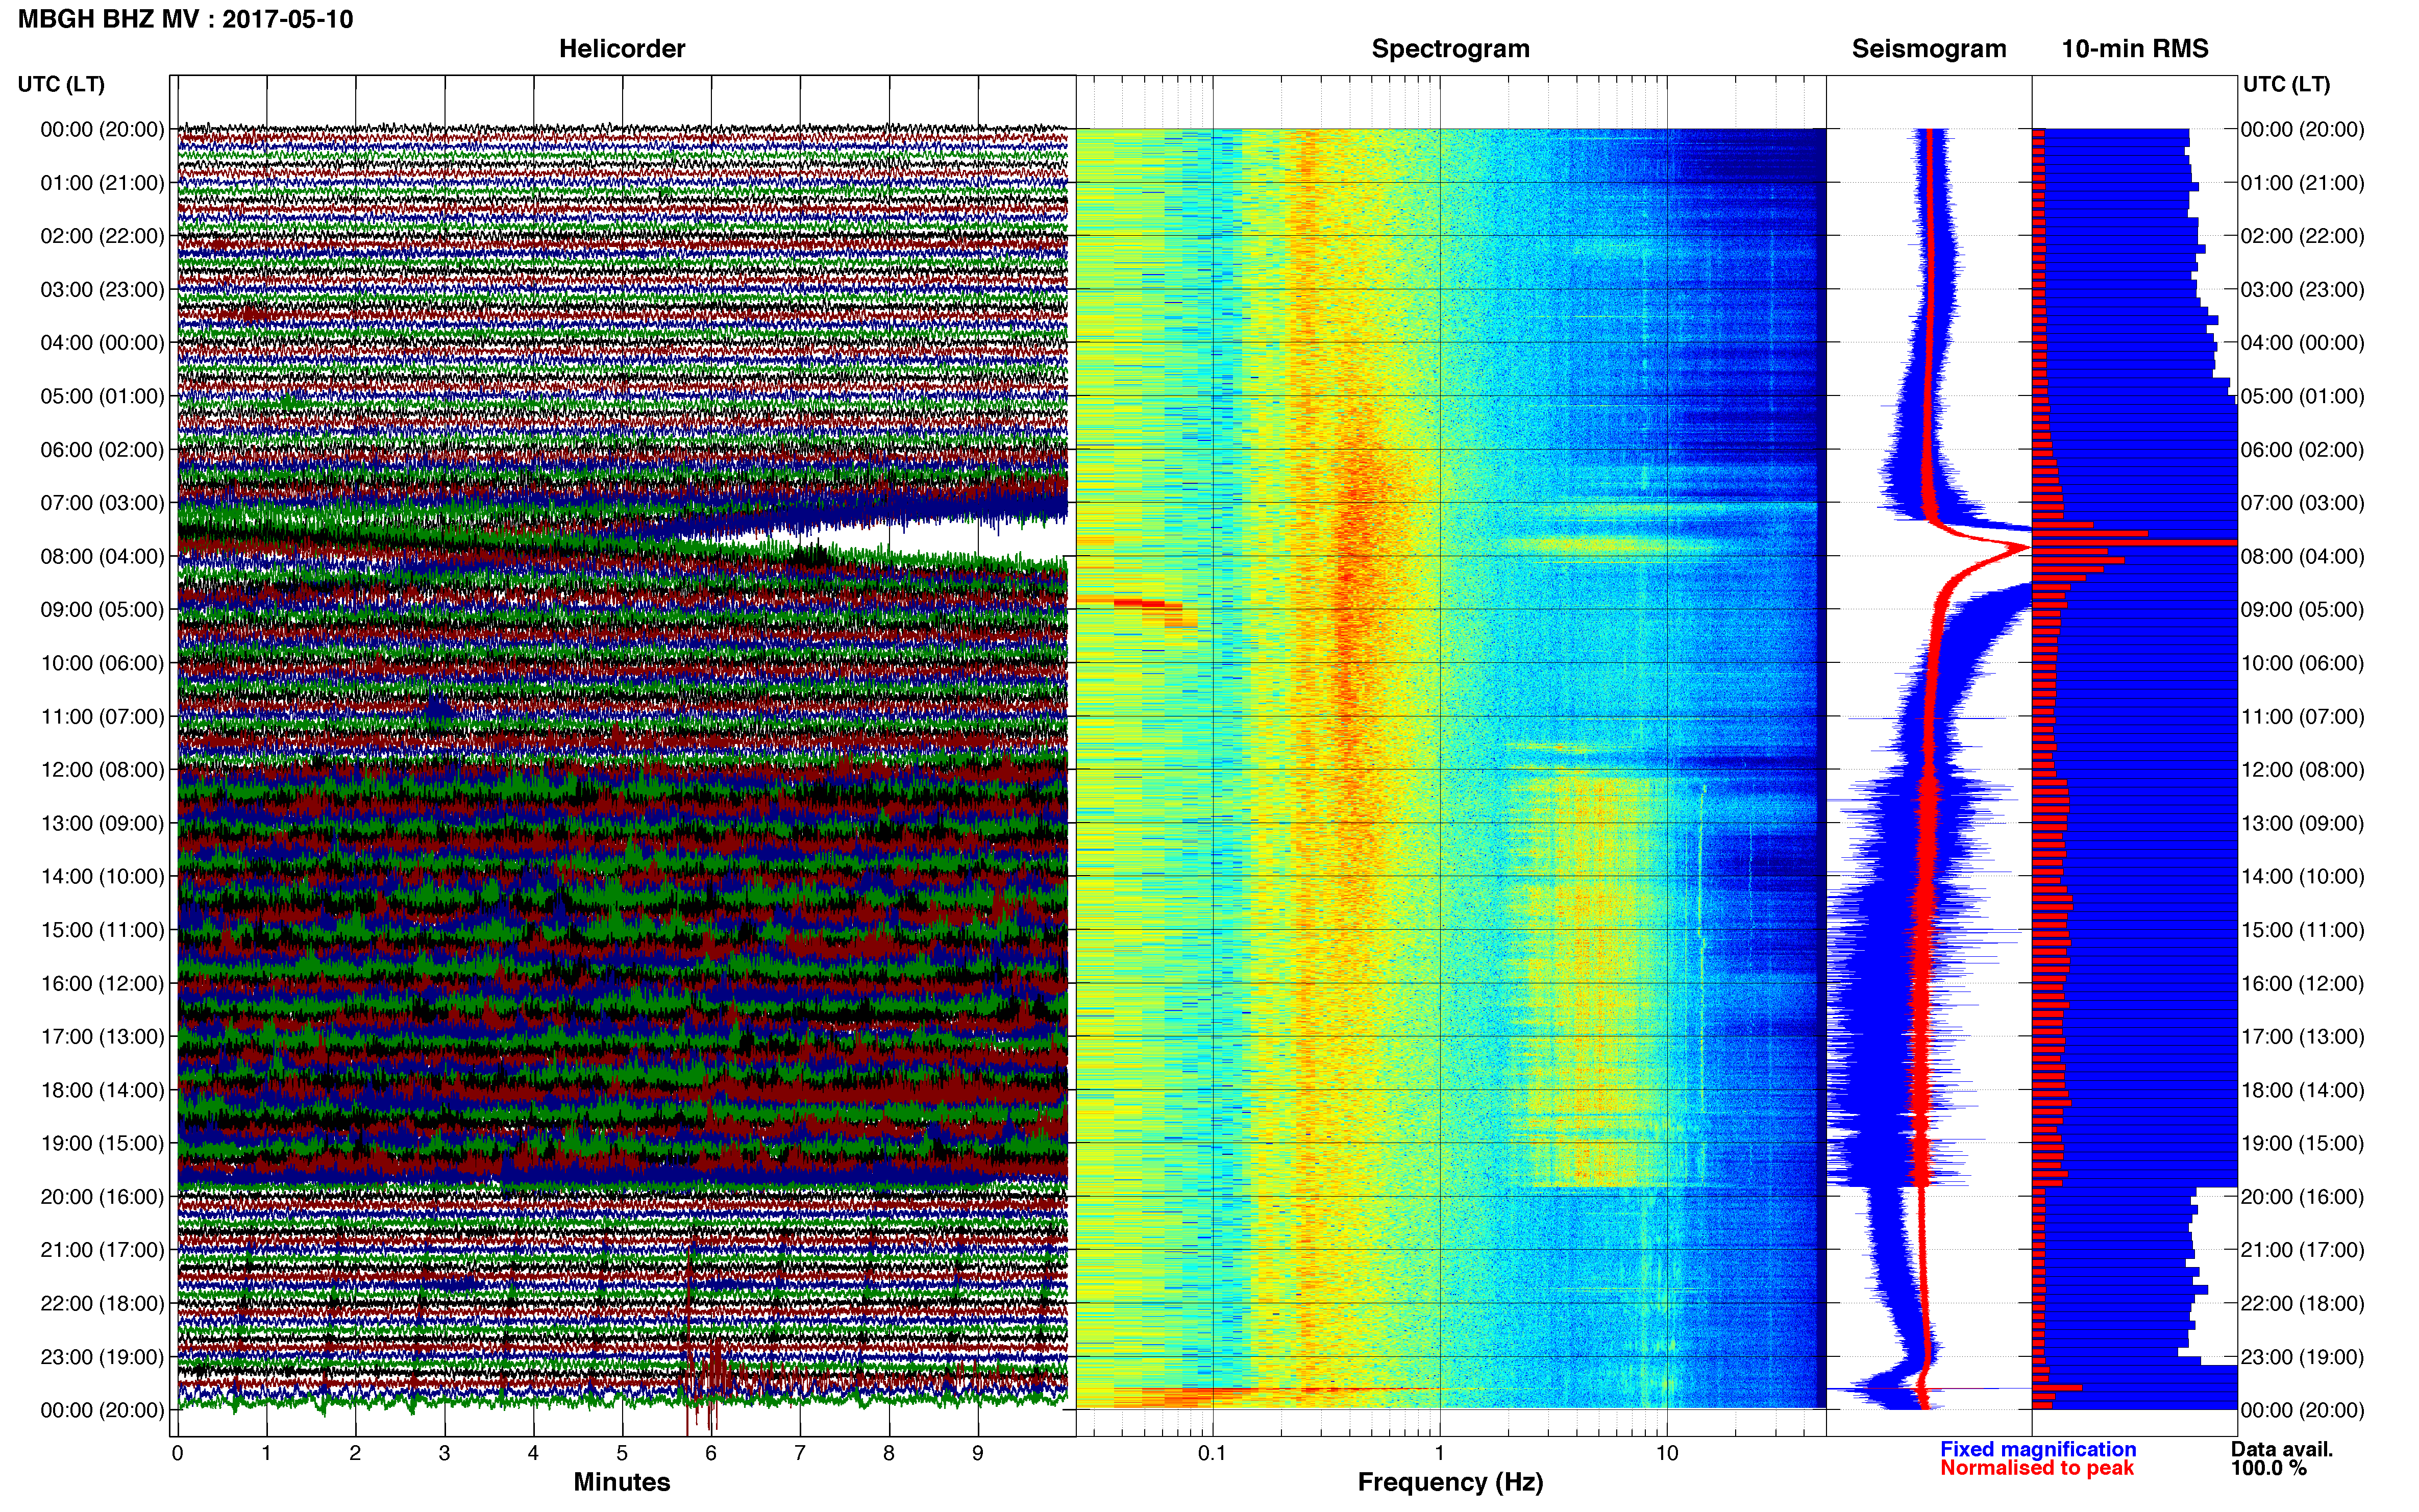Click the right UTC (LT) axis label
Viewport: 2419px width, 1512px height.
[2286, 84]
